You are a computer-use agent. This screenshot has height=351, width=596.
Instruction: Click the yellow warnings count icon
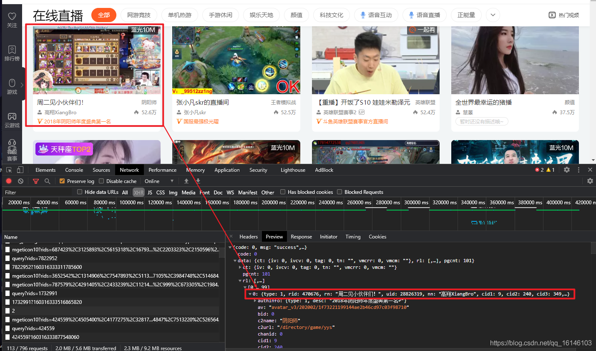[x=548, y=170]
